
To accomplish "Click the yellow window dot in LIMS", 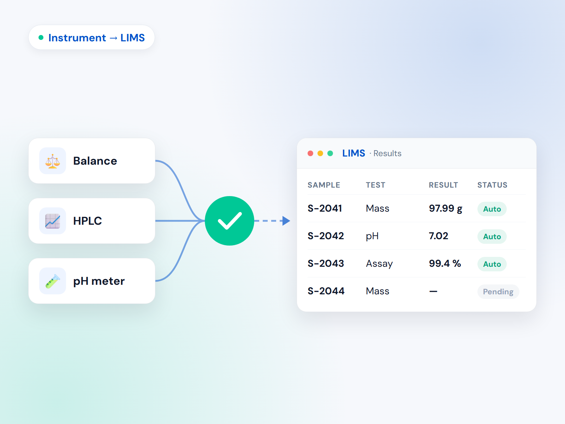I will [320, 153].
